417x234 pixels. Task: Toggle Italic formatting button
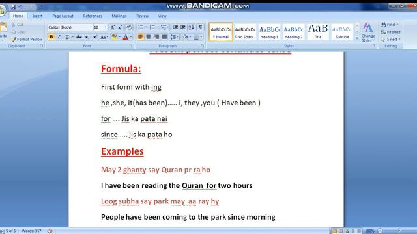click(x=59, y=37)
